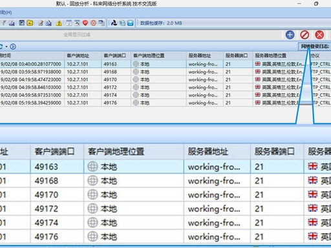This screenshot has width=331, height=248.
Task: Click the globe with document icon
Action: click(122, 23)
